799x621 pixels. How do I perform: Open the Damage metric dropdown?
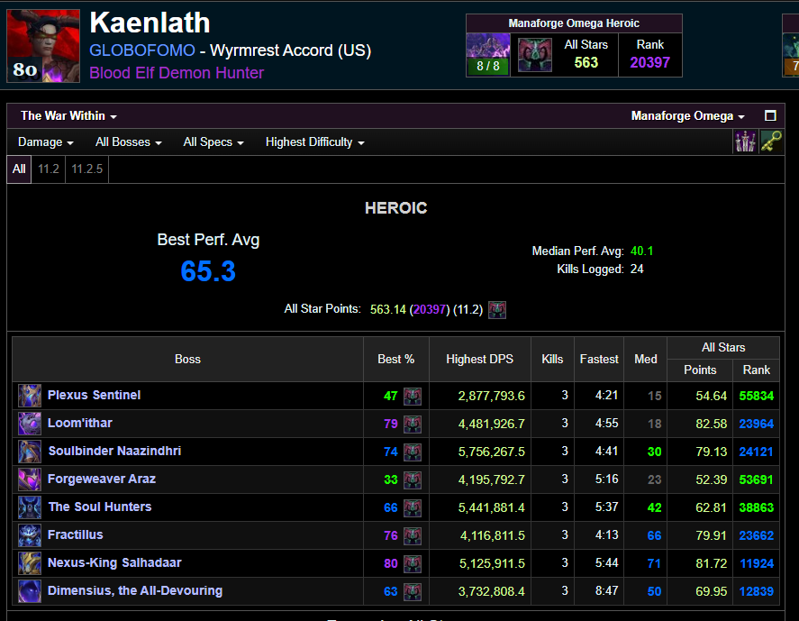point(45,142)
